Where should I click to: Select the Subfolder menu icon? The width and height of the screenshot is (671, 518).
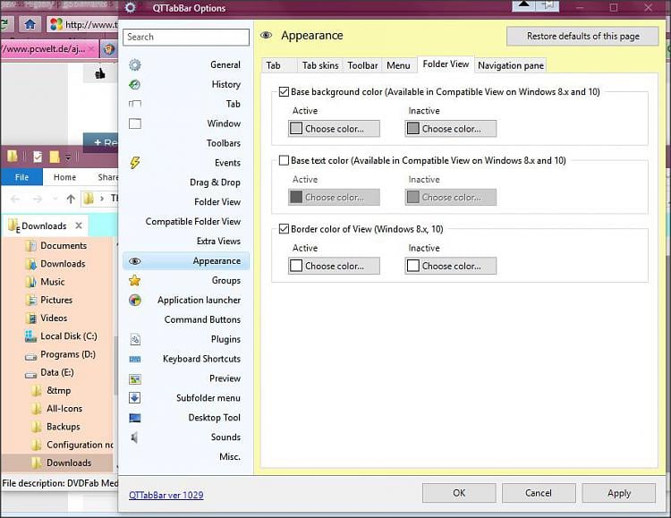pos(135,398)
